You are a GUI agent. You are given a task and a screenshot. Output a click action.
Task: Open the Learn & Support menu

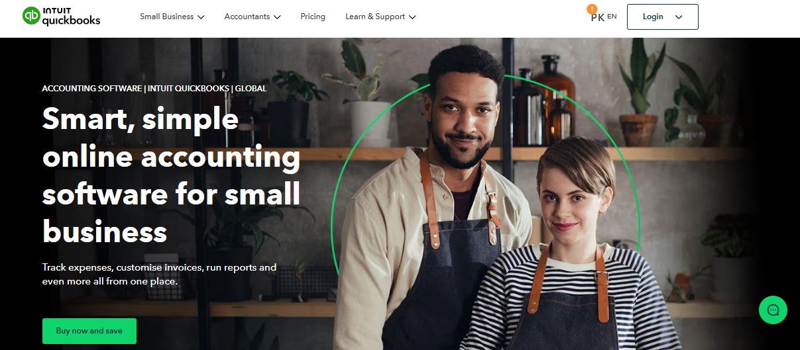click(380, 17)
